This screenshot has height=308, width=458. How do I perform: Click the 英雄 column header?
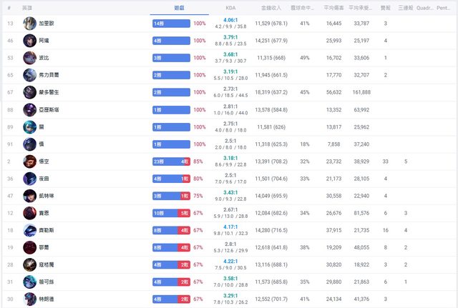pos(27,7)
